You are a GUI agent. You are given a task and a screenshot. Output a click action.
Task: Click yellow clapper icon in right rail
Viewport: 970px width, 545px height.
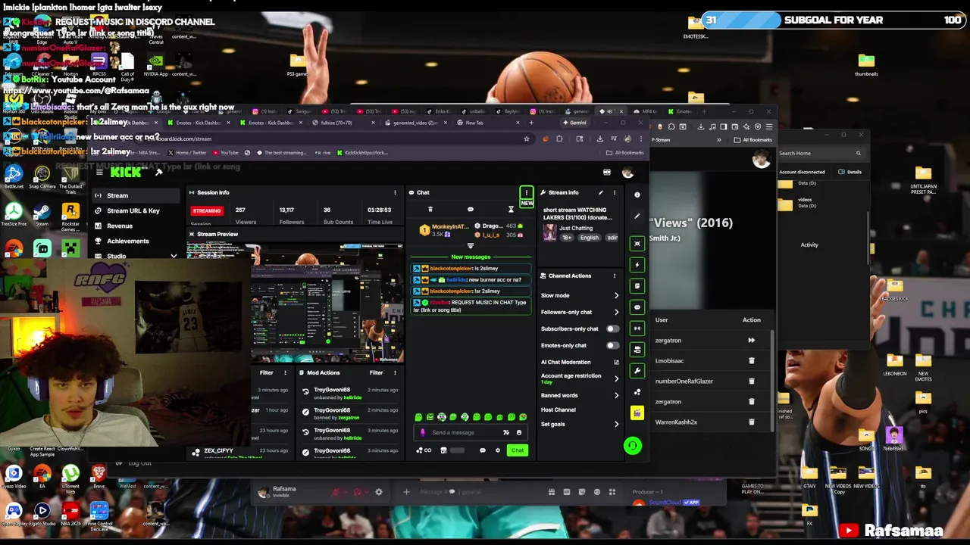(637, 413)
